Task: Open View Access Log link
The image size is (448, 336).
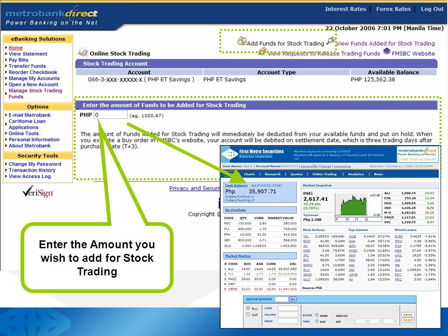Action: point(30,176)
